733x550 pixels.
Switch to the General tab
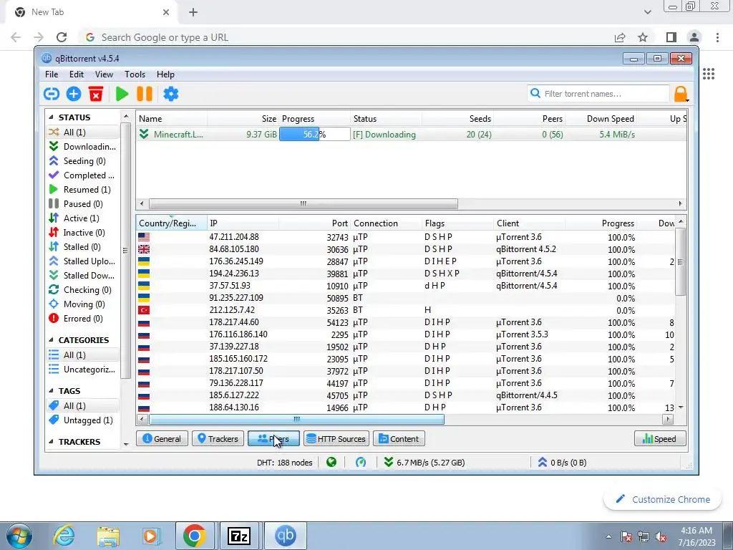tap(162, 439)
